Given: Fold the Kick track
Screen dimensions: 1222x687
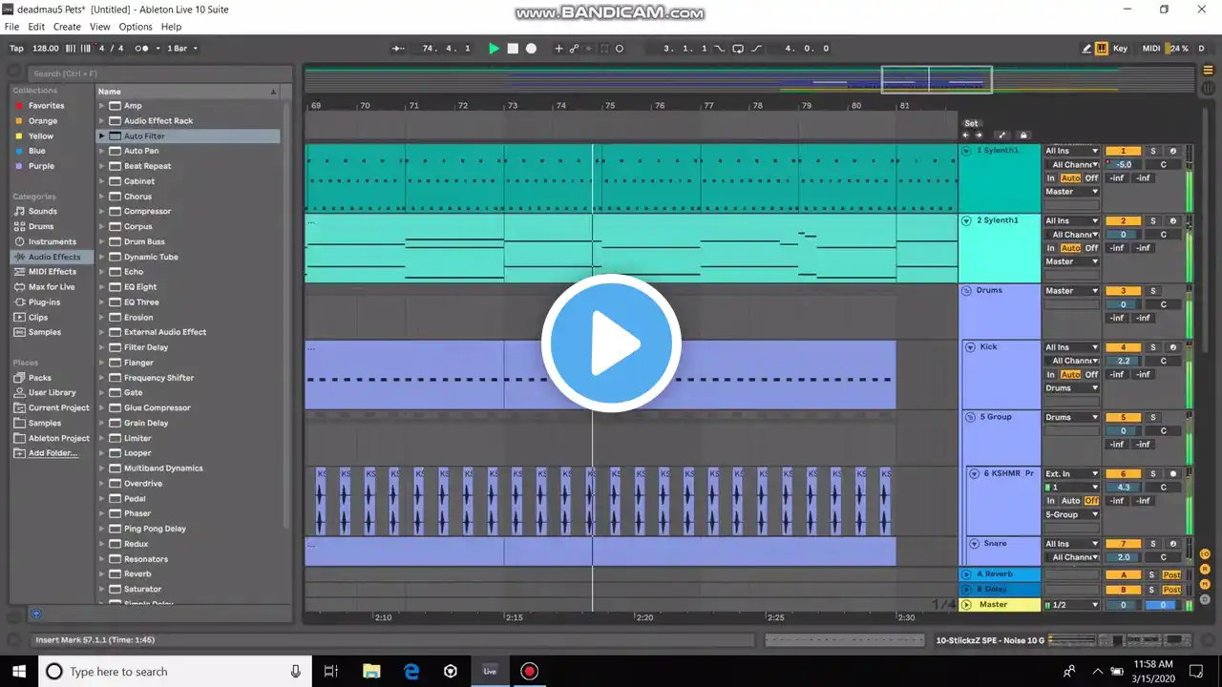Looking at the screenshot, I should (x=971, y=347).
